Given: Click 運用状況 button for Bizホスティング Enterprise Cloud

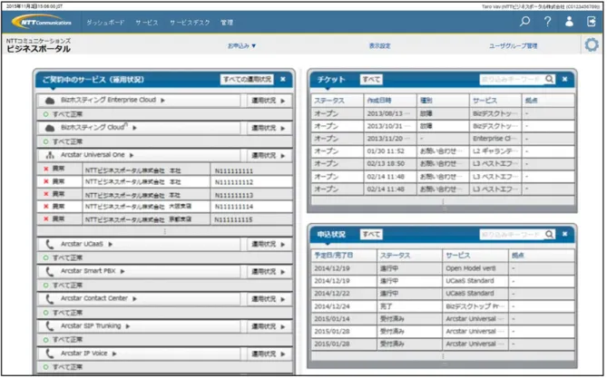Looking at the screenshot, I should point(269,101).
